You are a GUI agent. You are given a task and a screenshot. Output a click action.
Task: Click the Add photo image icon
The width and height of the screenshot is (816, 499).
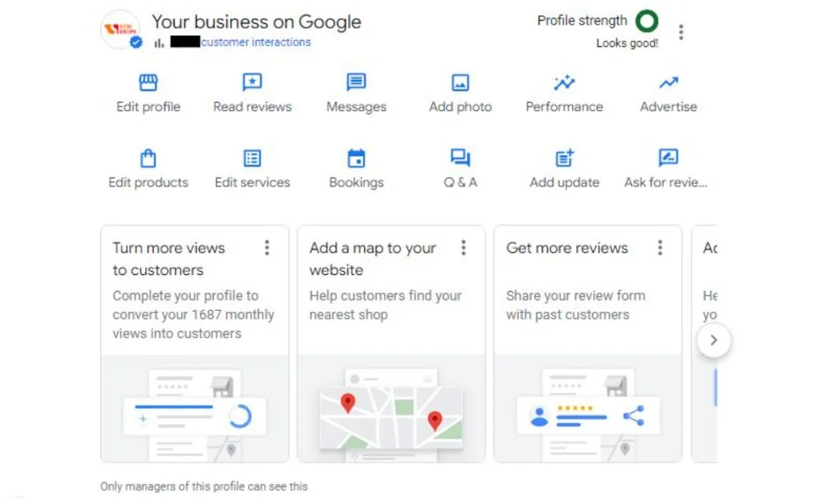(x=461, y=82)
